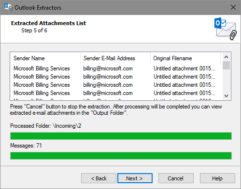The height and width of the screenshot is (189, 241).
Task: Sort by Original Filename column header
Action: point(185,58)
